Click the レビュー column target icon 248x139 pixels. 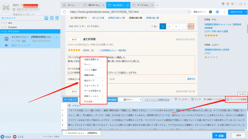pos(69,105)
